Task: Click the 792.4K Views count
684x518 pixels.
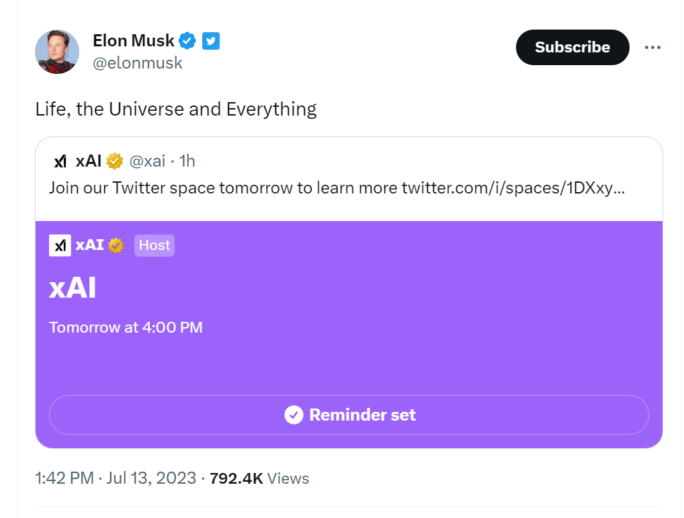Action: click(x=259, y=478)
